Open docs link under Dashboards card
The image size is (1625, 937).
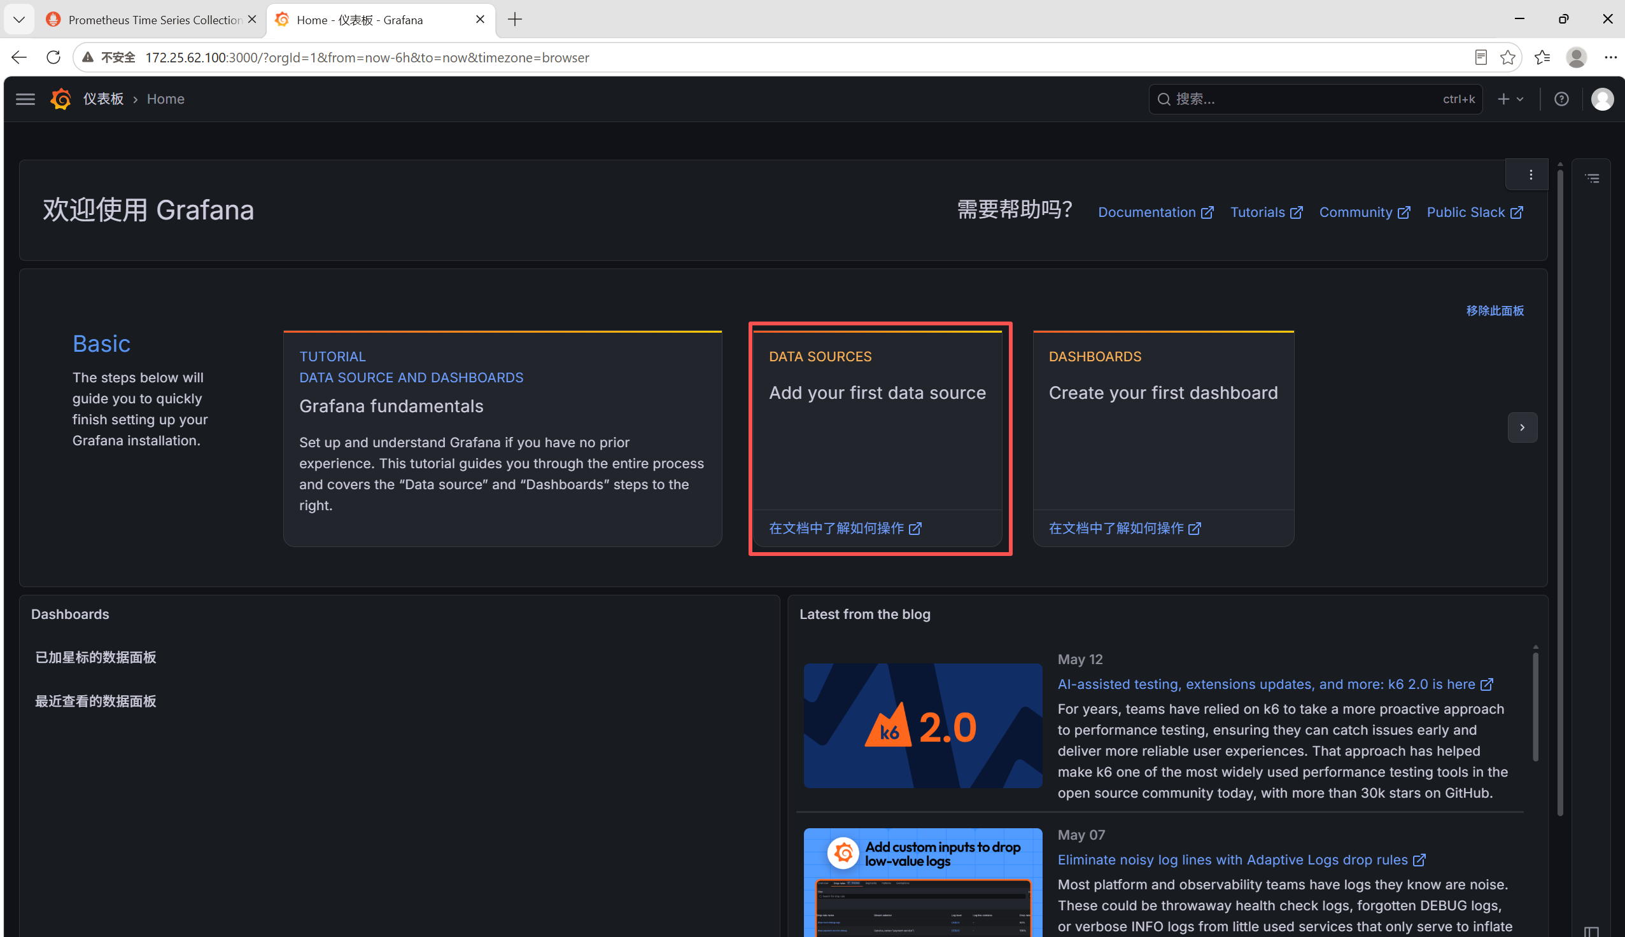[x=1124, y=529]
